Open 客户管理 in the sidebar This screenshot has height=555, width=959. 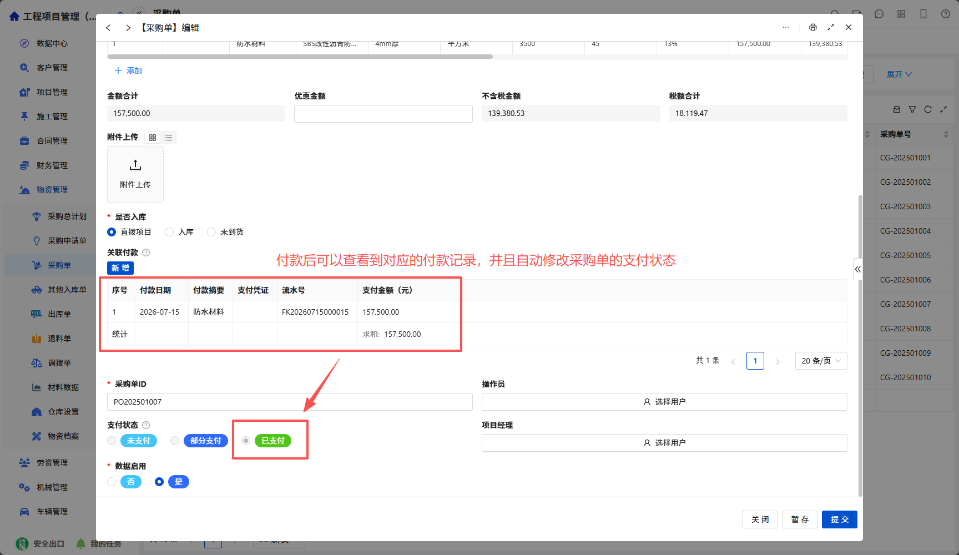(x=52, y=68)
